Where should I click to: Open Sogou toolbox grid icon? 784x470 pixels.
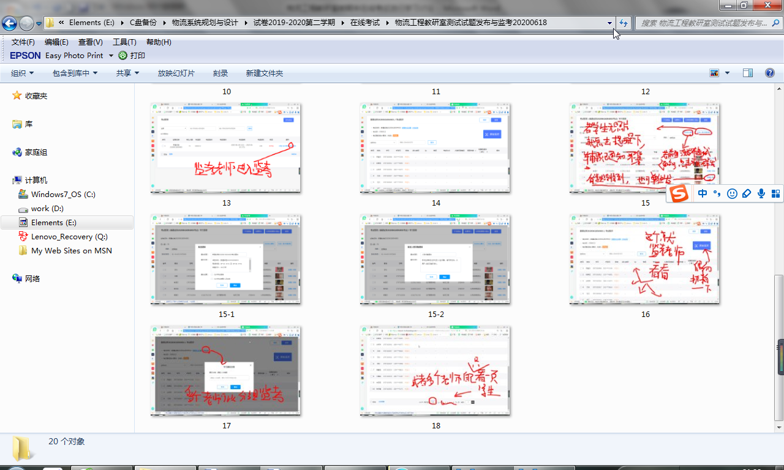(x=775, y=194)
